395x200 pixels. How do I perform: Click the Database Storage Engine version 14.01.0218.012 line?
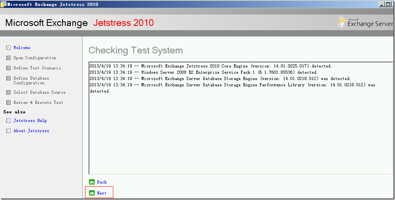220,79
